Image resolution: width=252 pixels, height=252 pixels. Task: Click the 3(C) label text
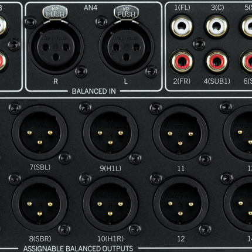pyautogui.click(x=217, y=8)
